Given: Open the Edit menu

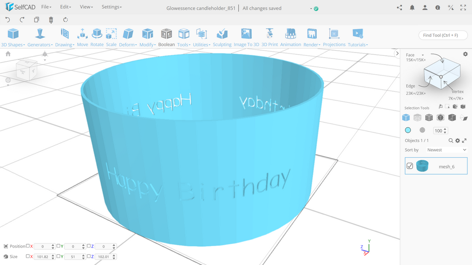Looking at the screenshot, I should tap(65, 7).
